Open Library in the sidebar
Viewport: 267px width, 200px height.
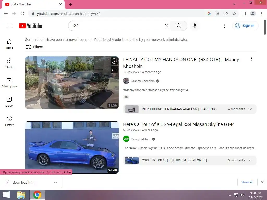9,102
